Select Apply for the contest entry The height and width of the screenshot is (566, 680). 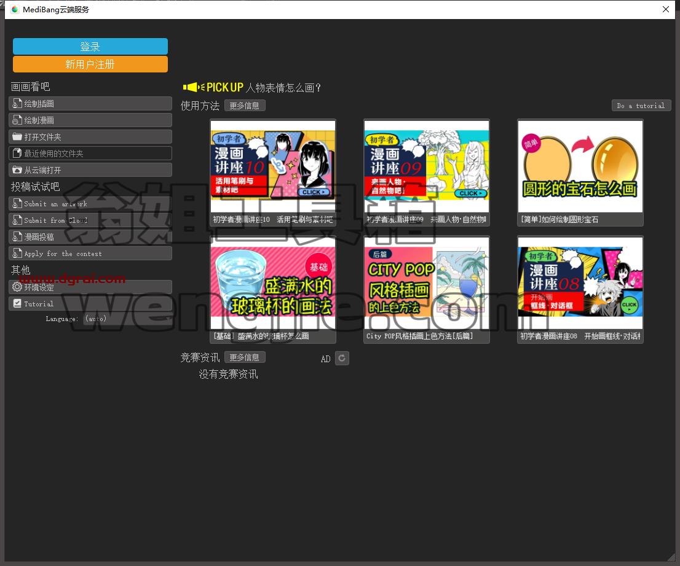click(90, 254)
